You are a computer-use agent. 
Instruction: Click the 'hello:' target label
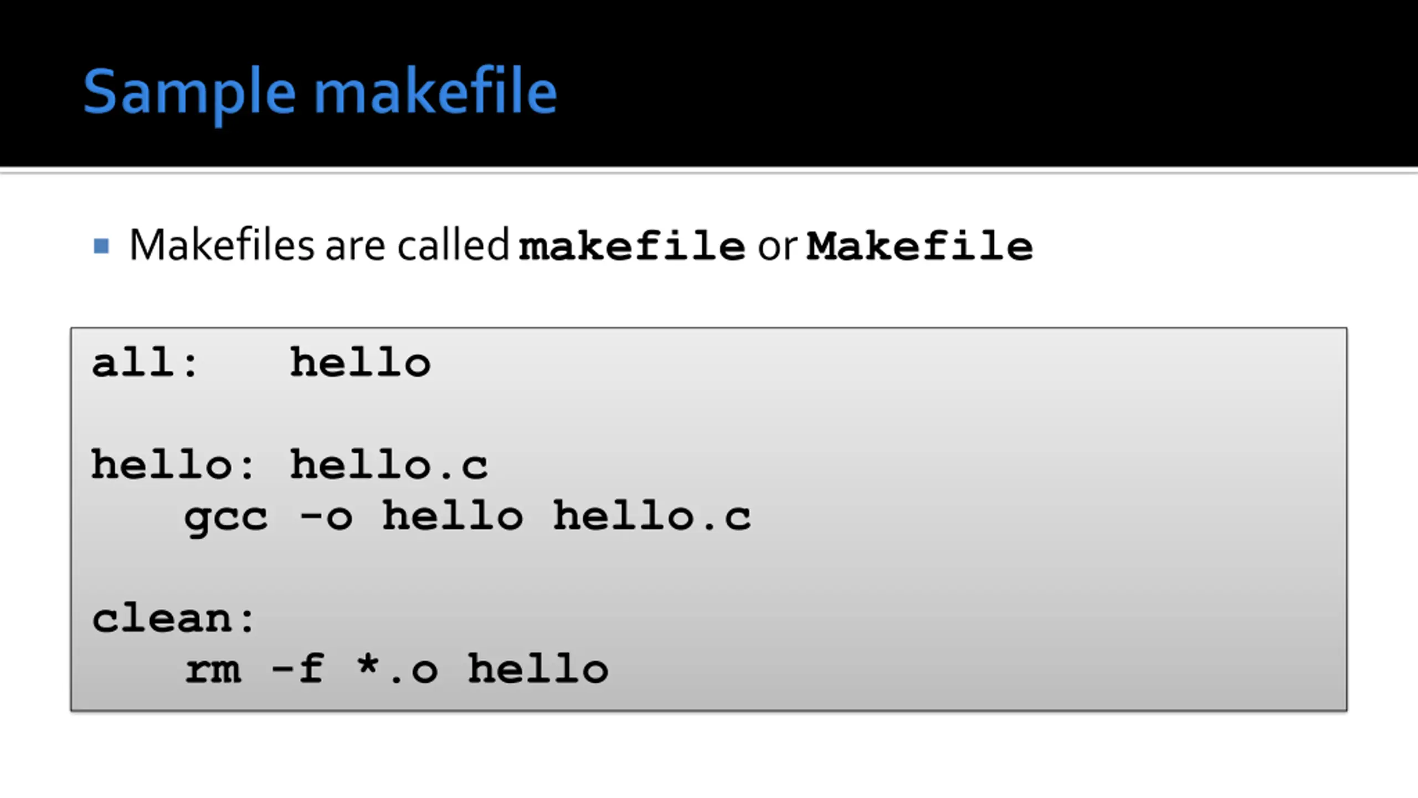[173, 464]
